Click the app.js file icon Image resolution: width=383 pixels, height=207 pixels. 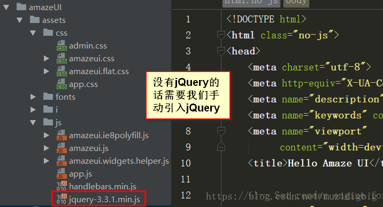point(61,173)
